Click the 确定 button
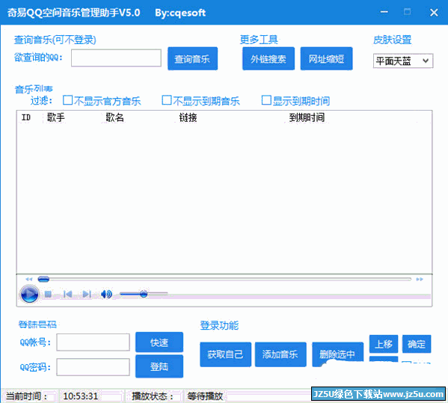This screenshot has height=403, width=448. [417, 344]
